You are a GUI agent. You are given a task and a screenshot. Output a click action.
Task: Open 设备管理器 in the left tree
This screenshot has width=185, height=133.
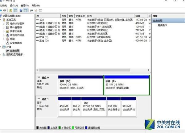[16, 43]
